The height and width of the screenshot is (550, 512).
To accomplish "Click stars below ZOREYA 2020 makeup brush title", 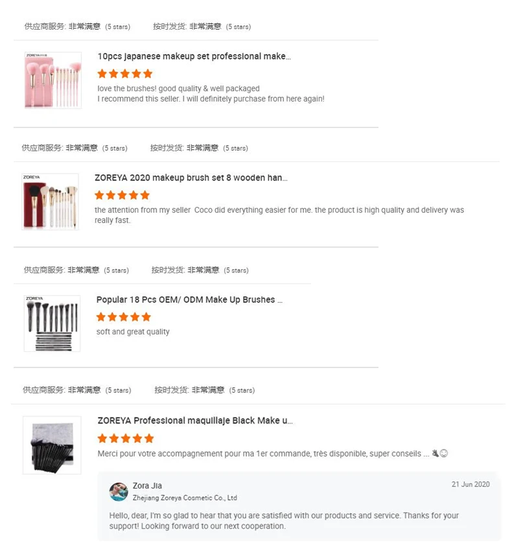I will [122, 195].
